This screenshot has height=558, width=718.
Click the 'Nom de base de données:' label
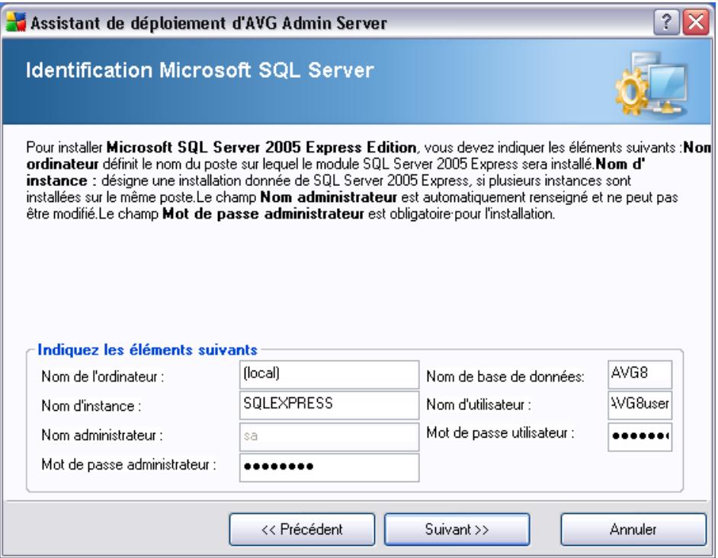[x=505, y=377]
